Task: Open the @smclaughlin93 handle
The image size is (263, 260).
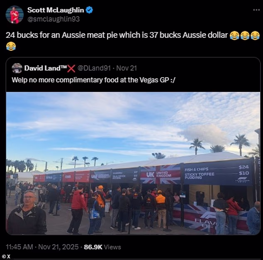Action: click(54, 19)
